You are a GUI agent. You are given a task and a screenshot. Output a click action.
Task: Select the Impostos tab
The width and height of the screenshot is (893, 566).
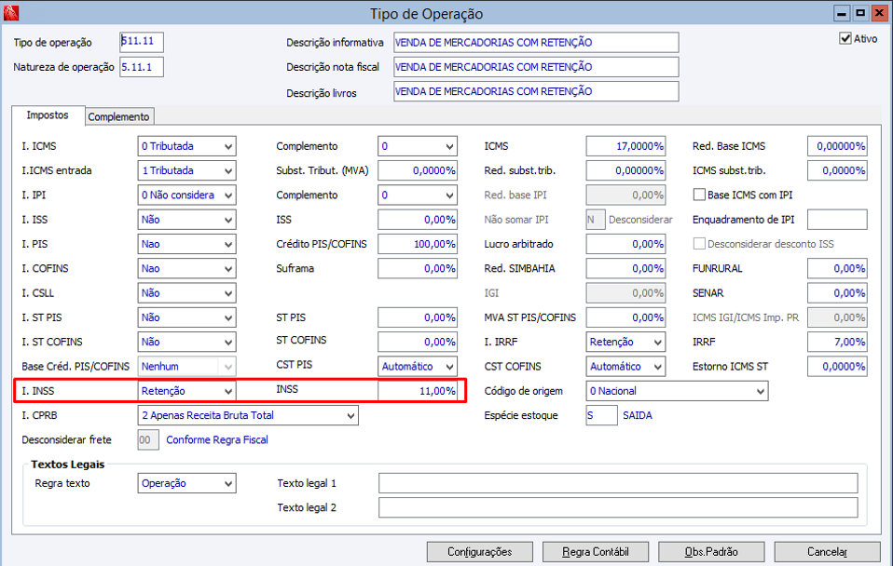coord(48,115)
